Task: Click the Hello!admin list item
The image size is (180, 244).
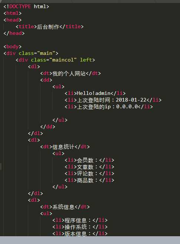Action: click(x=95, y=93)
